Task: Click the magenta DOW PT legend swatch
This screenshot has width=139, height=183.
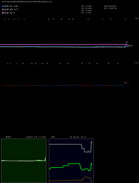Action: (3, 13)
